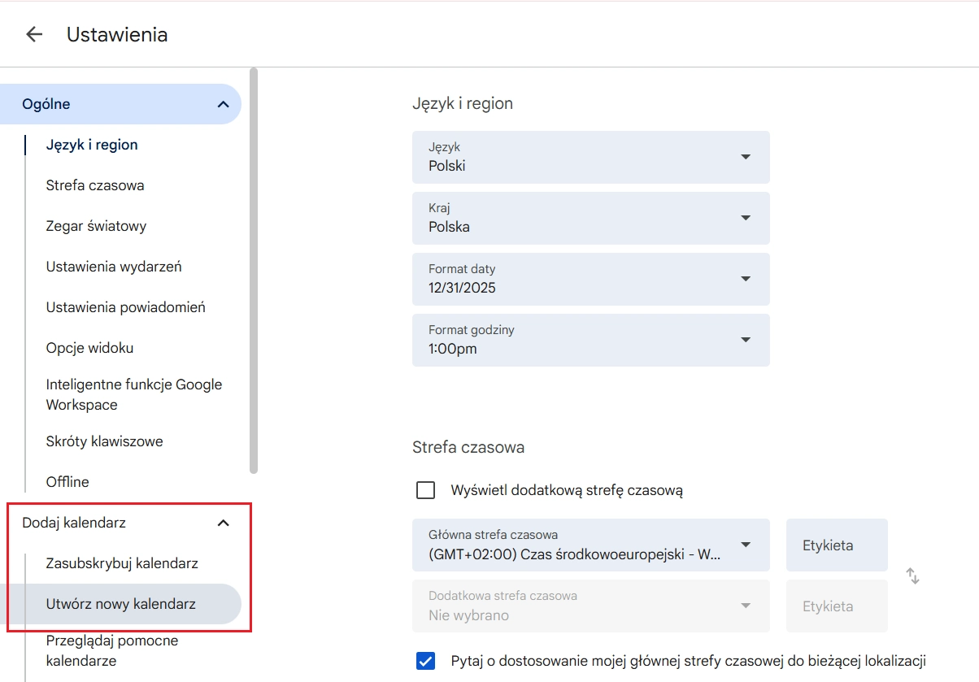Click the Strefa czasowa heading in main panel

468,447
